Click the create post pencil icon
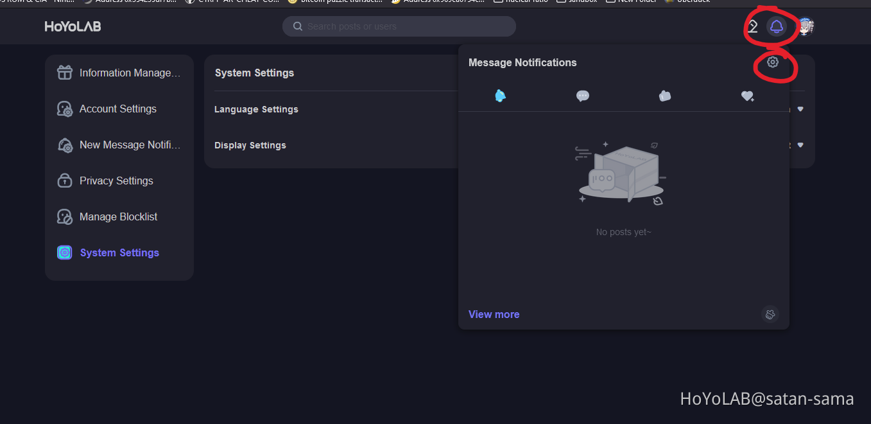 pyautogui.click(x=752, y=26)
